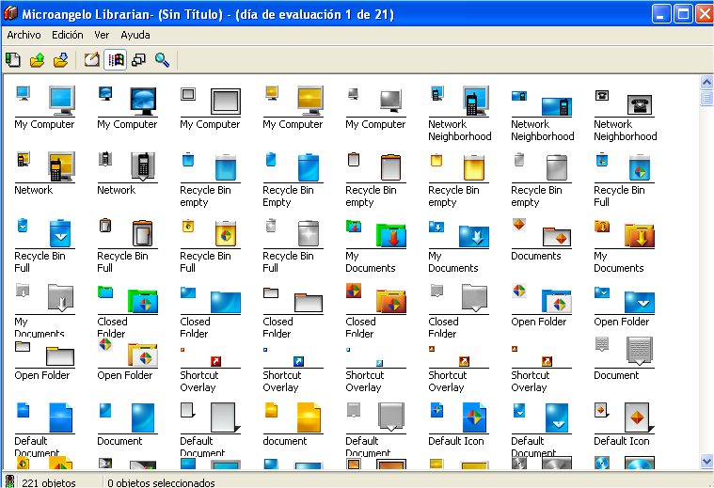714x488 pixels.
Task: Select the large blue folder with phone Network Neighborhood icon
Action: [557, 106]
